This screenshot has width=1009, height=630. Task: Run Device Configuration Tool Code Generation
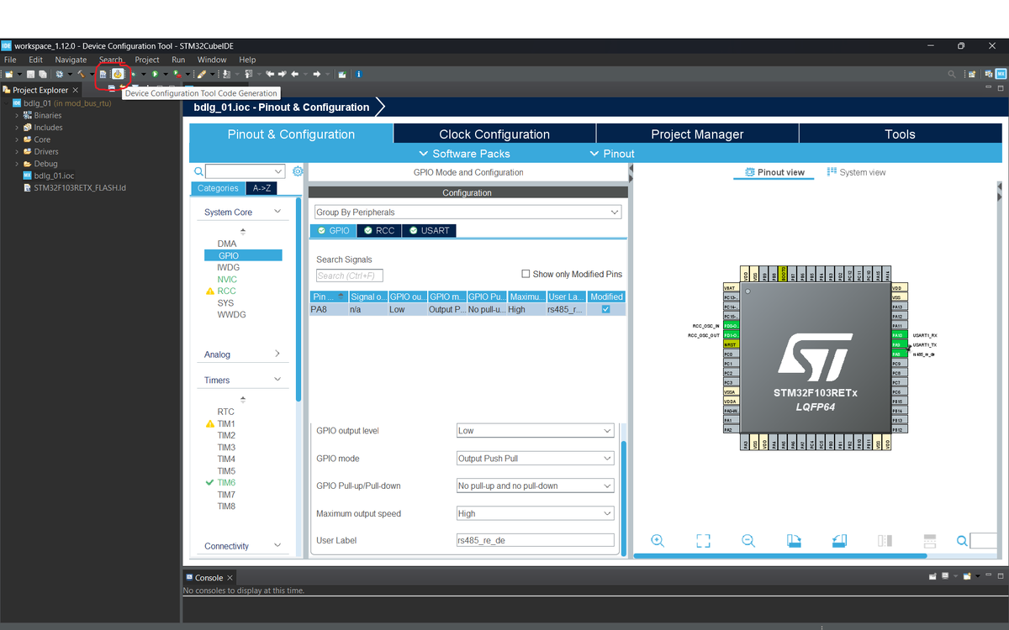(118, 74)
